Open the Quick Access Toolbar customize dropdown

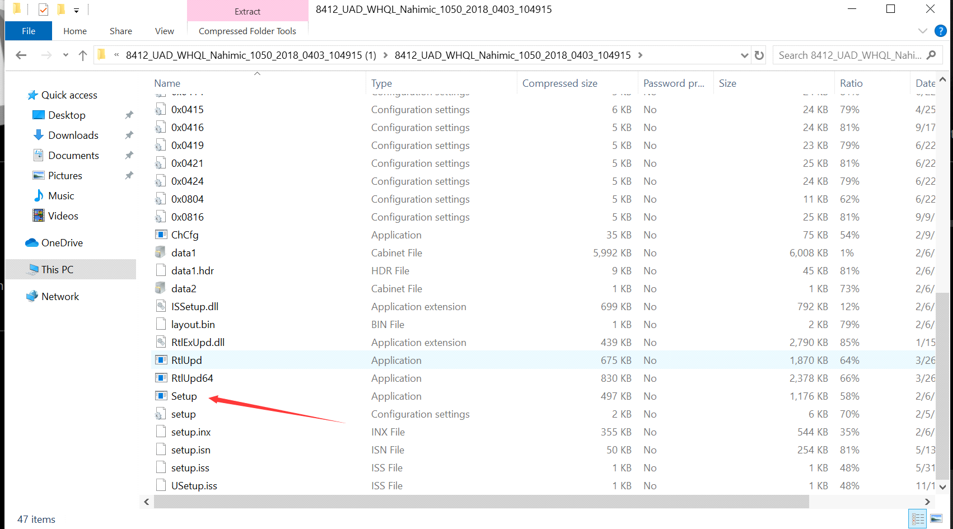pyautogui.click(x=77, y=10)
